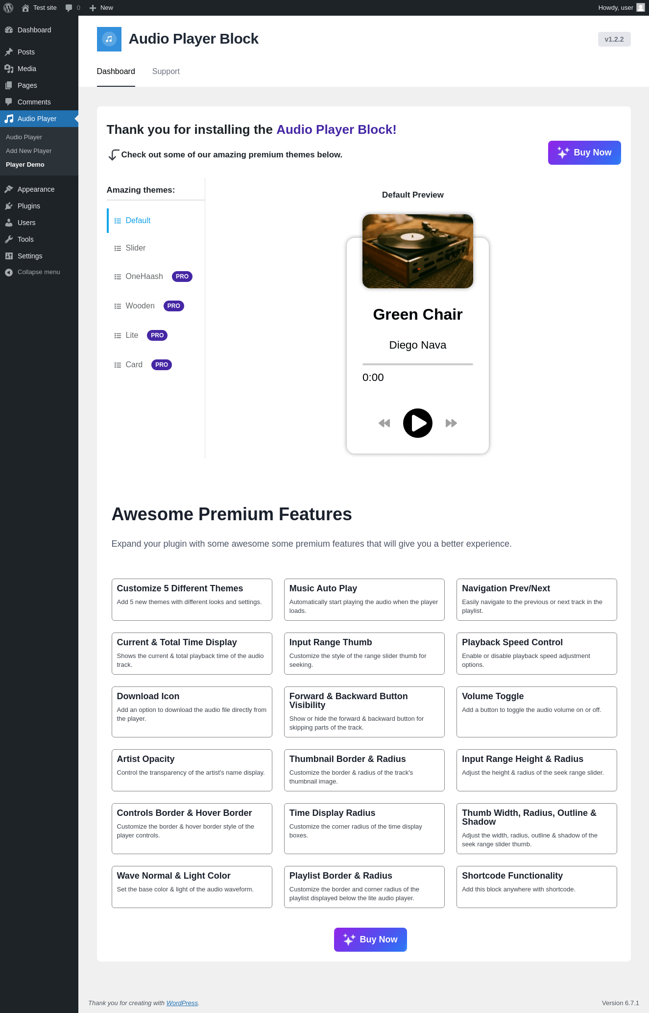Switch to the Support tab
The width and height of the screenshot is (649, 1013).
point(166,72)
